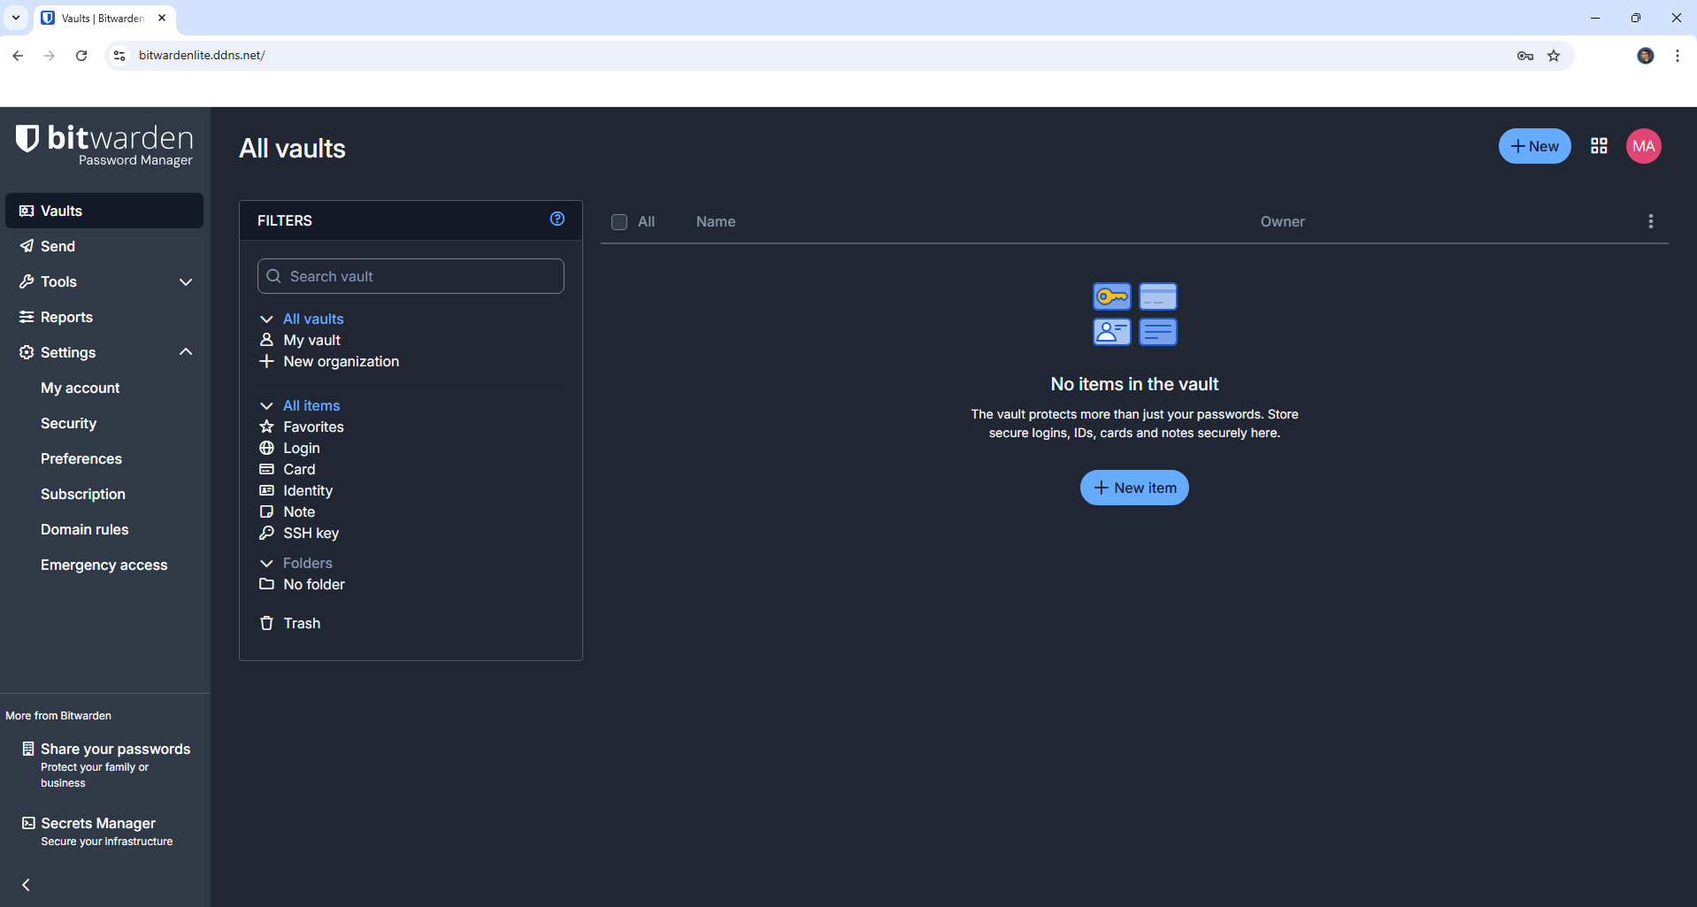Image resolution: width=1697 pixels, height=907 pixels.
Task: Click the Reports icon
Action: click(x=26, y=317)
